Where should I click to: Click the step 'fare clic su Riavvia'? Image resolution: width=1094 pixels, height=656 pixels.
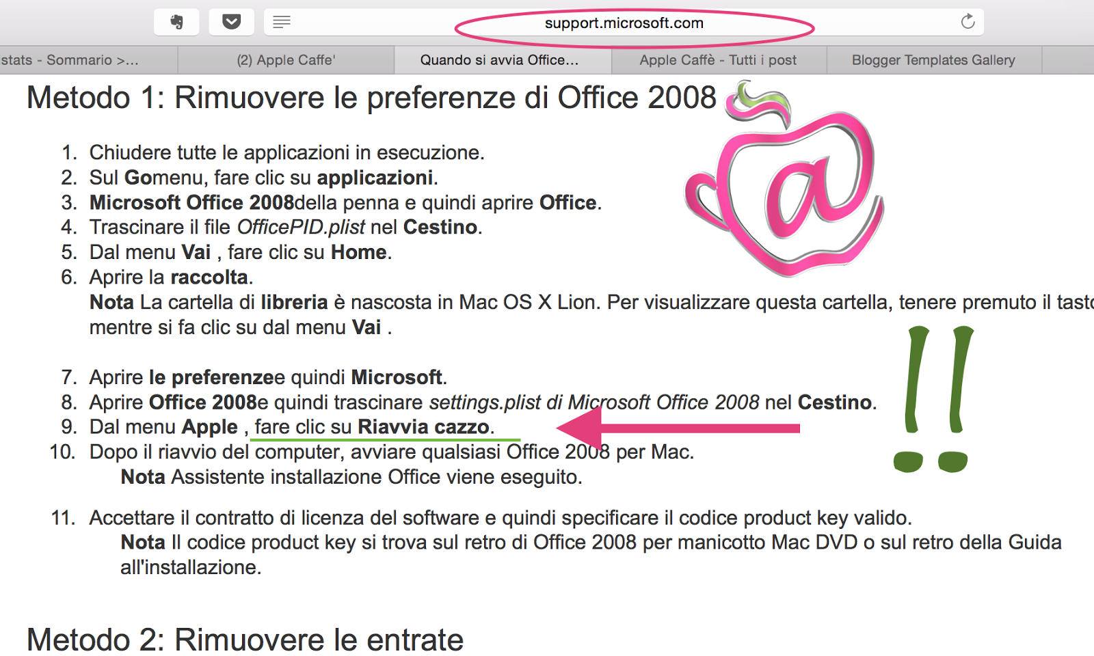tap(292, 427)
